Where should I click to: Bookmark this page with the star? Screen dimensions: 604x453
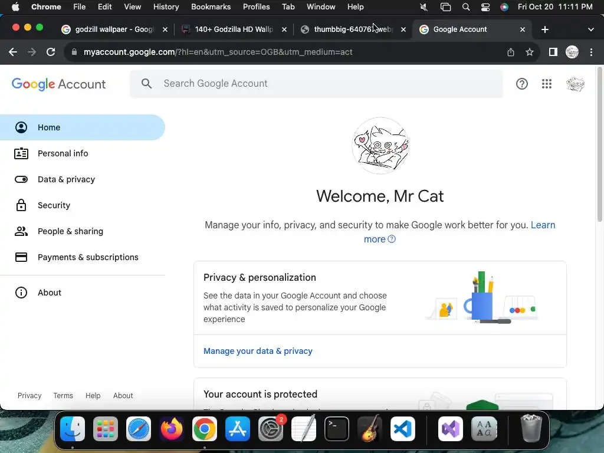[530, 52]
